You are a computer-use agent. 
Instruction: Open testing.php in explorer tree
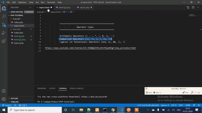(19, 36)
